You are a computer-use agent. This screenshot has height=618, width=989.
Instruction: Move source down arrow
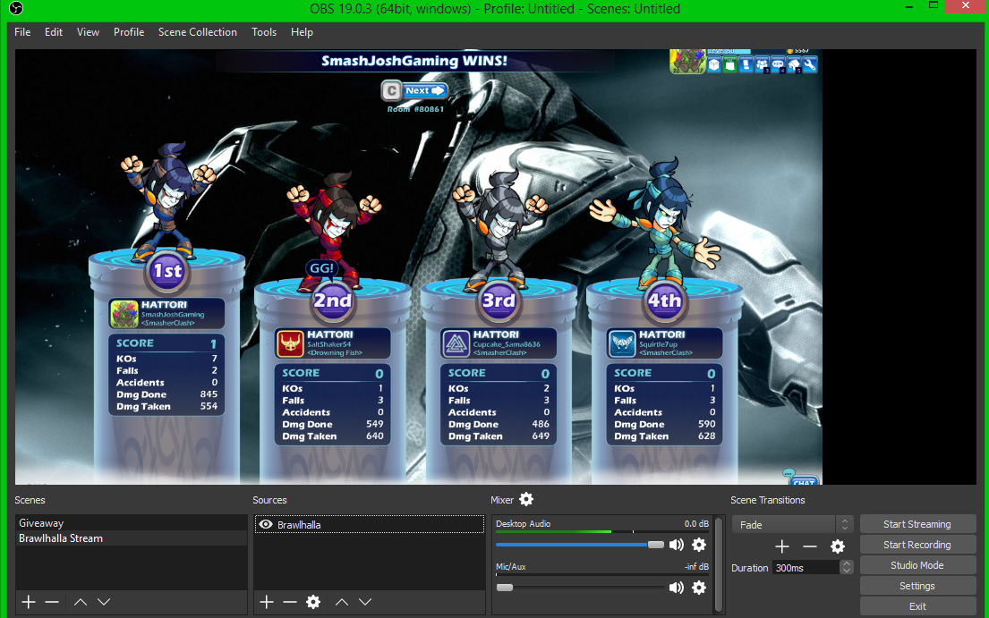[x=364, y=602]
